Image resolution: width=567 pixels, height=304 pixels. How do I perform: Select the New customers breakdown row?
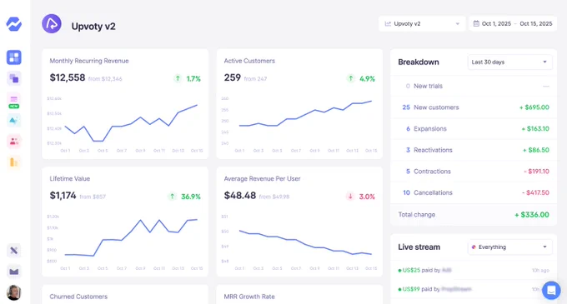click(474, 107)
